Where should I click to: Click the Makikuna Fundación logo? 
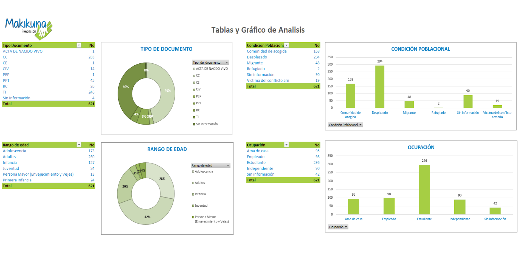pos(29,28)
